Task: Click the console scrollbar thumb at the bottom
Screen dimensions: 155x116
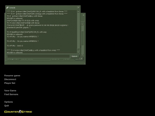Action: (78, 49)
